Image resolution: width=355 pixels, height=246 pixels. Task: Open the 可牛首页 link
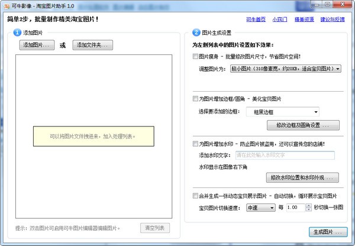tap(256, 20)
